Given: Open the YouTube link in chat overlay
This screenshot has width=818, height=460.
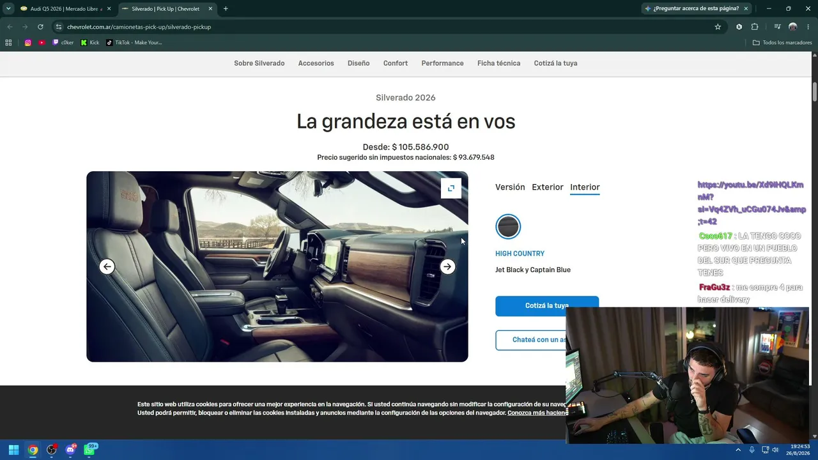Looking at the screenshot, I should (x=752, y=203).
